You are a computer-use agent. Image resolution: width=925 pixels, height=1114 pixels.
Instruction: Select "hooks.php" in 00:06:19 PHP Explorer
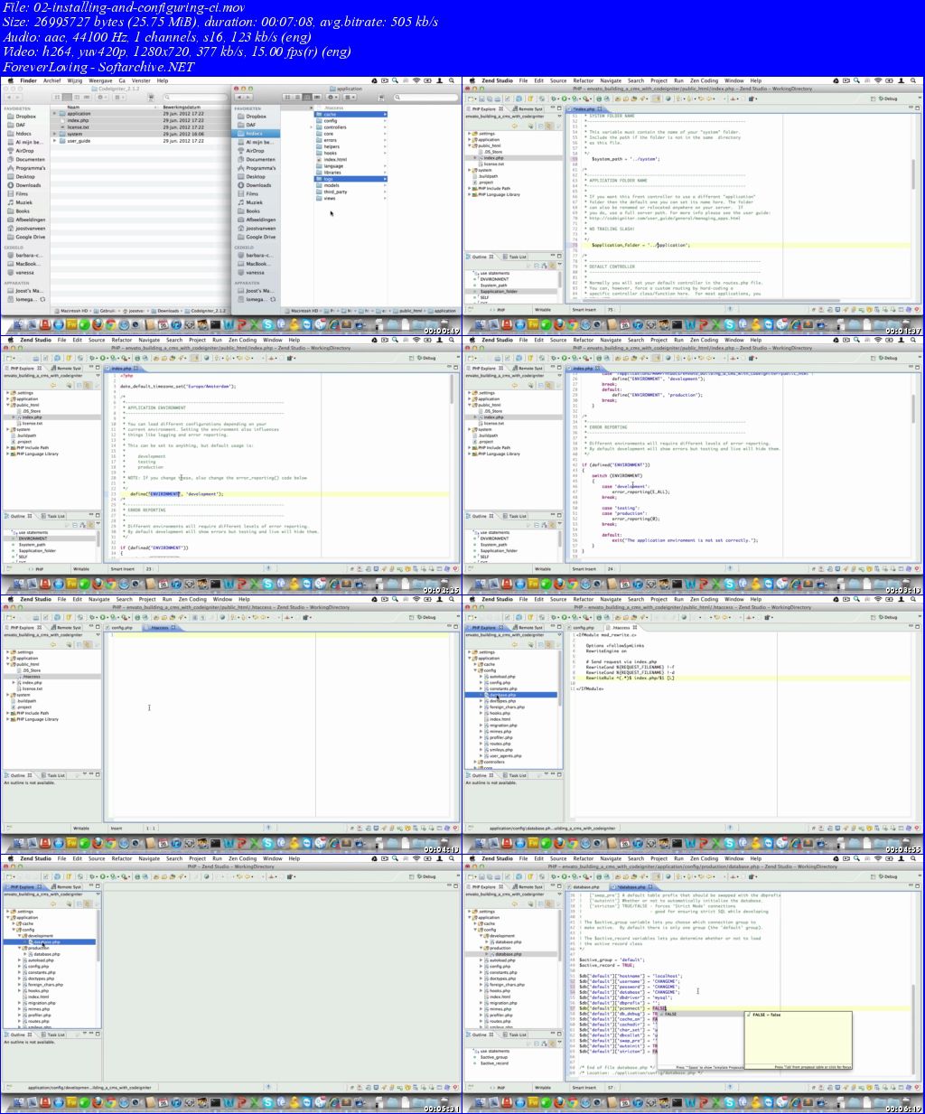coord(498,991)
